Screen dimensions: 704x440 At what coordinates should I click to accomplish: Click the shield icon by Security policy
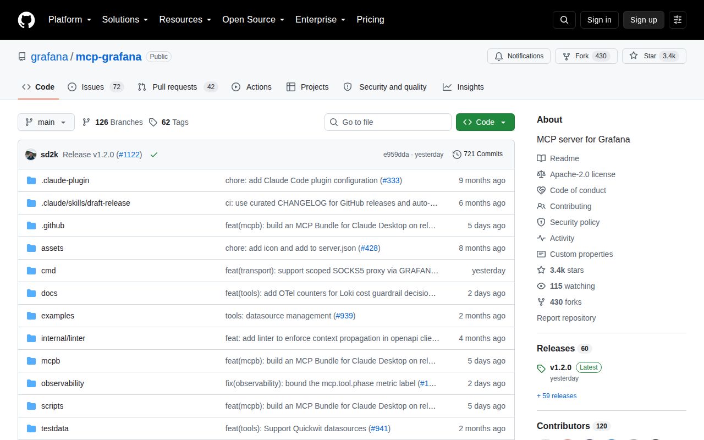[x=541, y=222]
